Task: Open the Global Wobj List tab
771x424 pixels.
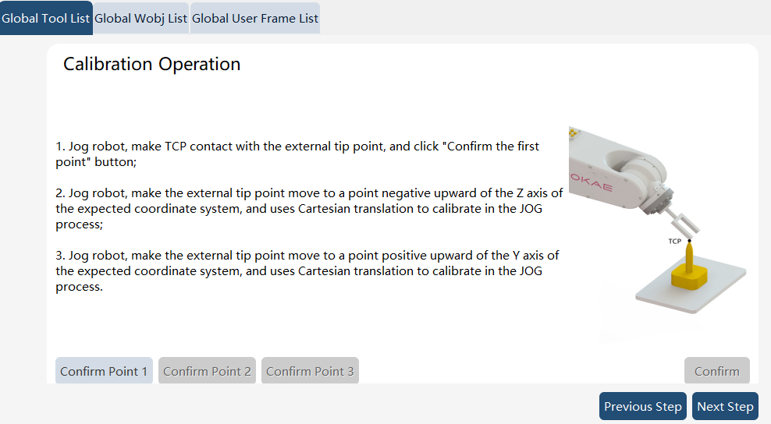Action: coord(140,18)
